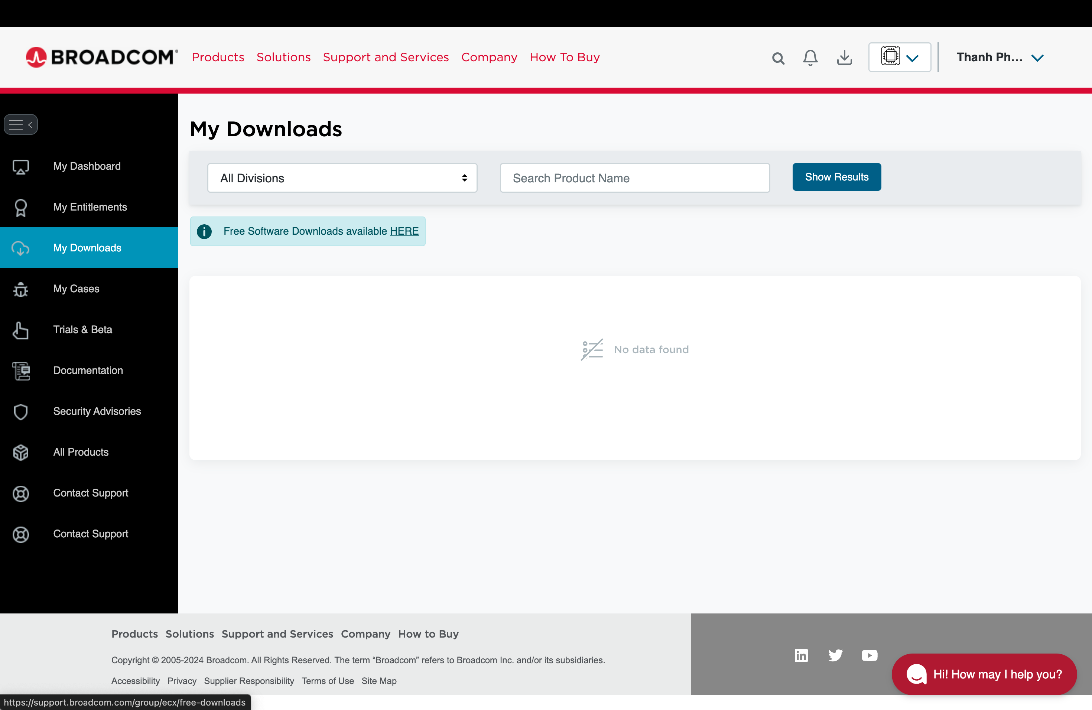Image resolution: width=1092 pixels, height=710 pixels.
Task: Open the LinkedIn icon in footer
Action: click(801, 655)
